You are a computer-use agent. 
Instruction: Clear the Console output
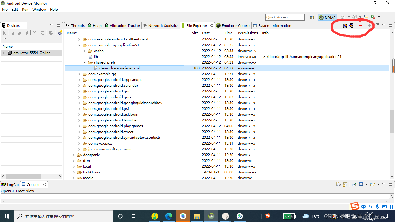338,184
